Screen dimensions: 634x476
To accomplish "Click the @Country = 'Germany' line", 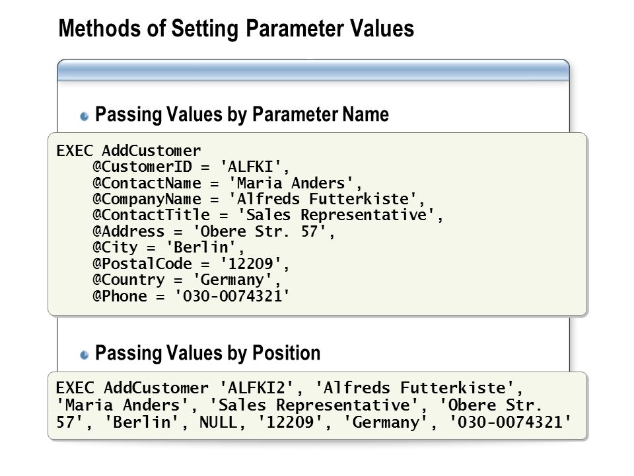I will point(186,280).
